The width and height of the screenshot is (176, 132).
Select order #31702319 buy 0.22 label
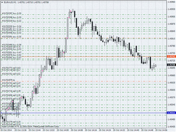pyautogui.click(x=11, y=21)
